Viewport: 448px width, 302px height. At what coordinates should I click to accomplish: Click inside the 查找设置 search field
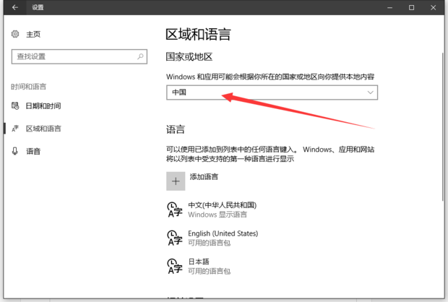point(72,56)
